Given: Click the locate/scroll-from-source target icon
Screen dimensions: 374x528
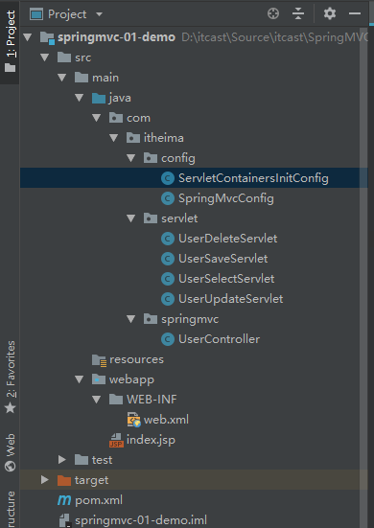Looking at the screenshot, I should (x=273, y=13).
